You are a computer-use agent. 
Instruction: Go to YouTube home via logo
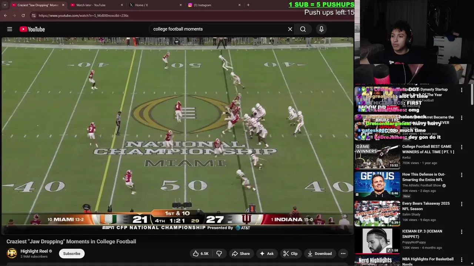(32, 29)
